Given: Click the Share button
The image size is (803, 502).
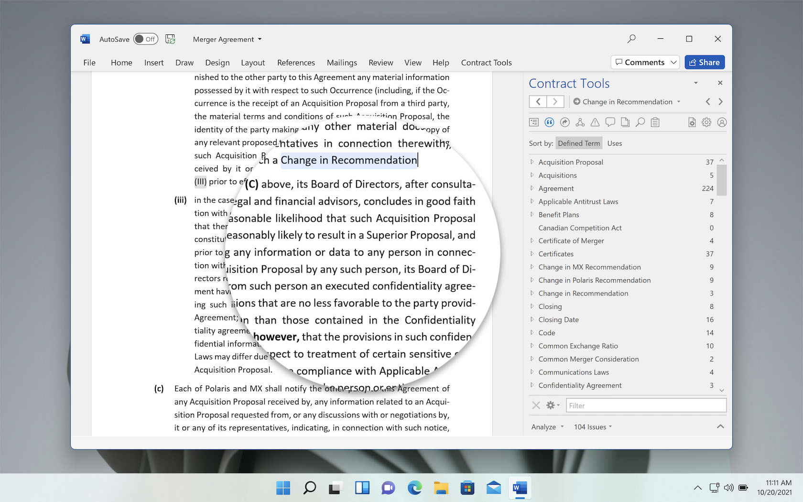Looking at the screenshot, I should click(705, 62).
